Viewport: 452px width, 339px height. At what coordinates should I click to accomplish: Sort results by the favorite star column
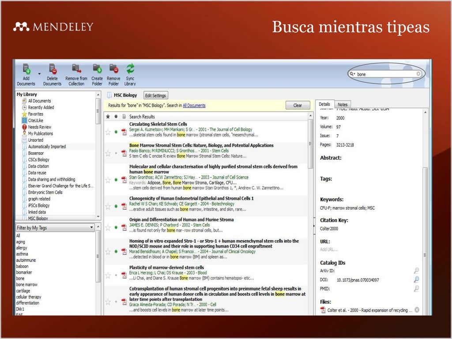108,117
